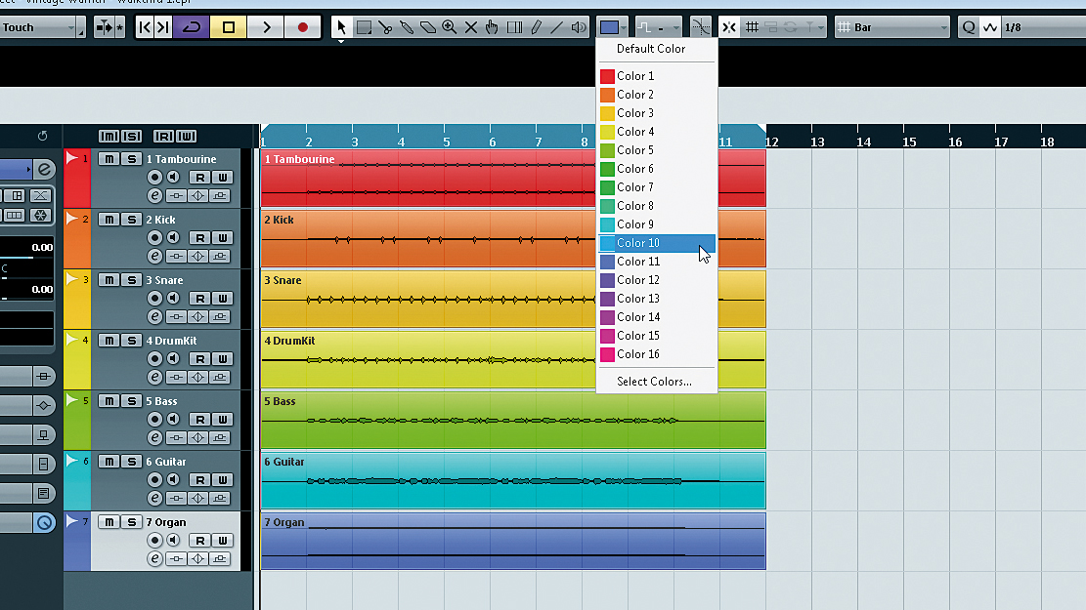Deactivate all Solo with global S button
Screen dimensions: 1086x610
131,137
